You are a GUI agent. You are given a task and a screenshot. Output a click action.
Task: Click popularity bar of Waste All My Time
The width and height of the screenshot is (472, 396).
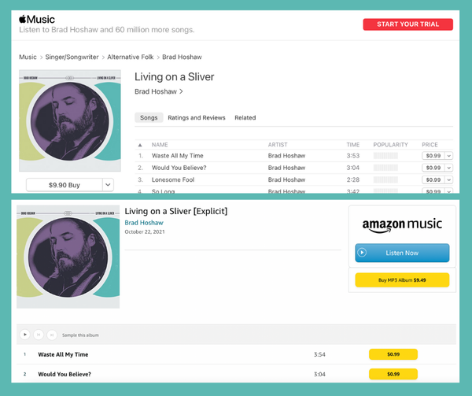pyautogui.click(x=385, y=156)
